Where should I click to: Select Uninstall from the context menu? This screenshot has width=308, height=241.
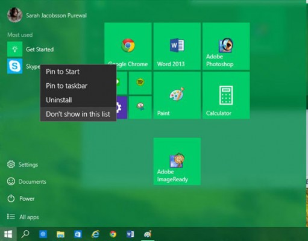(78, 100)
